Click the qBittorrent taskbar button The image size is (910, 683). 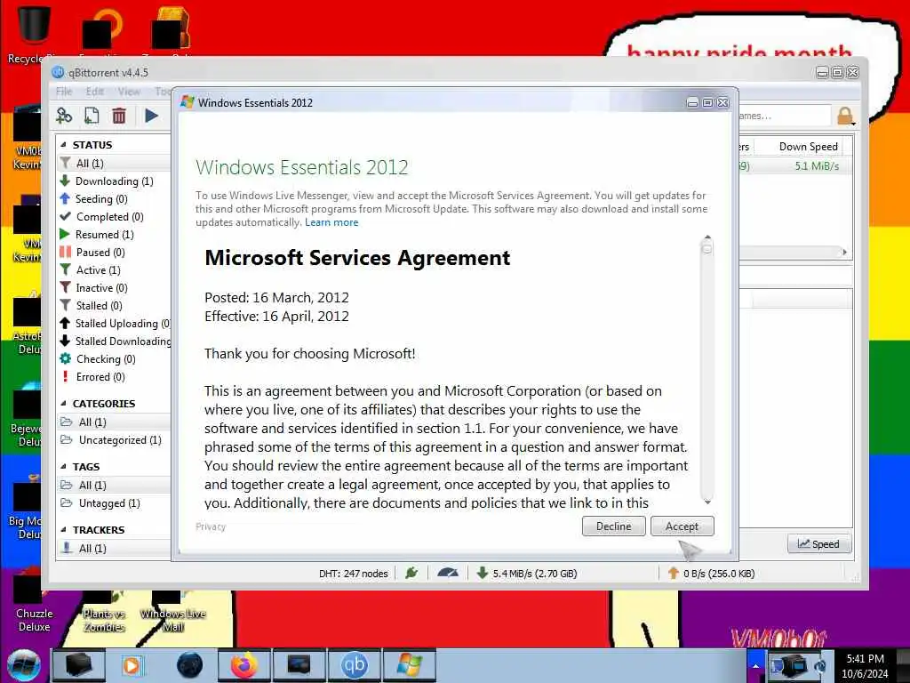tap(354, 665)
